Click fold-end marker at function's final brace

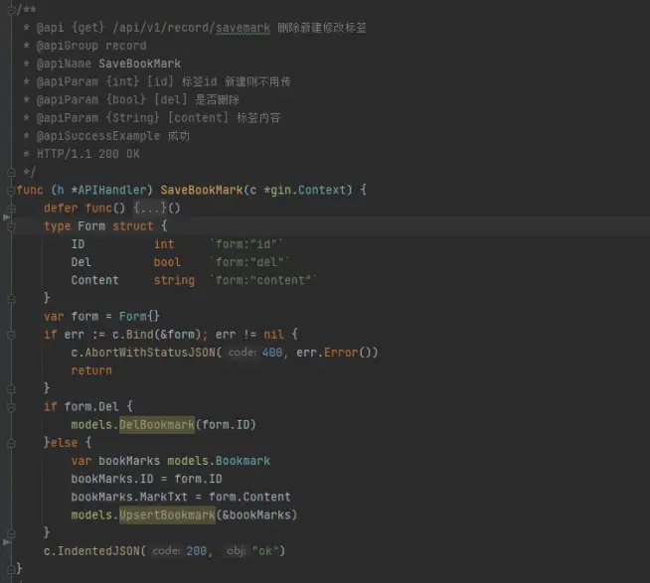10,569
